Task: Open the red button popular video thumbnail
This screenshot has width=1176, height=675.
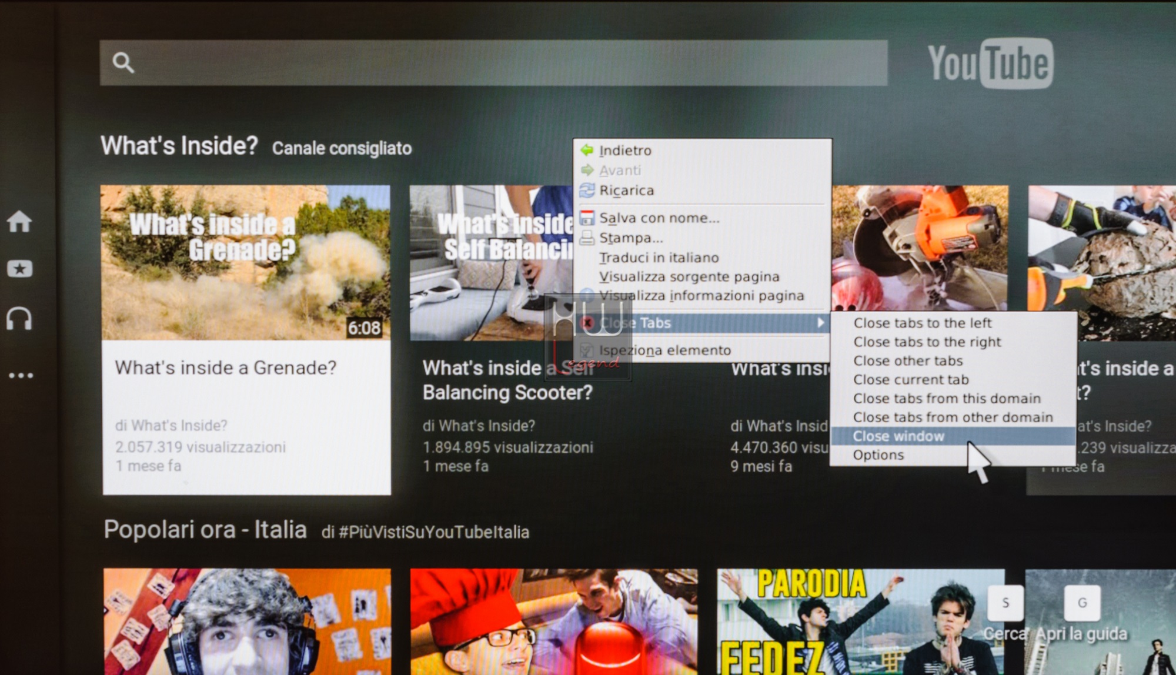Action: [554, 621]
